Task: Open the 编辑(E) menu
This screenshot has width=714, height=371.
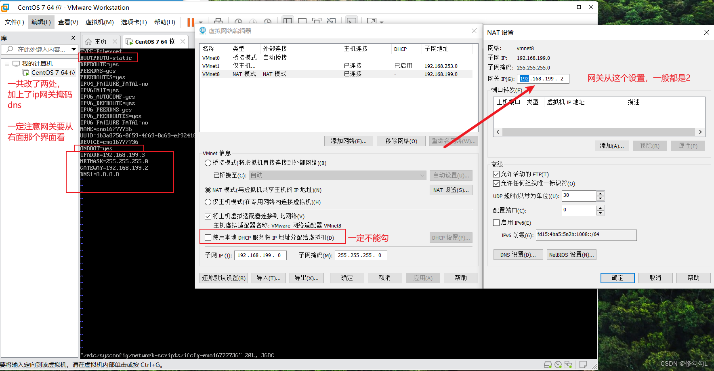Action: [41, 22]
